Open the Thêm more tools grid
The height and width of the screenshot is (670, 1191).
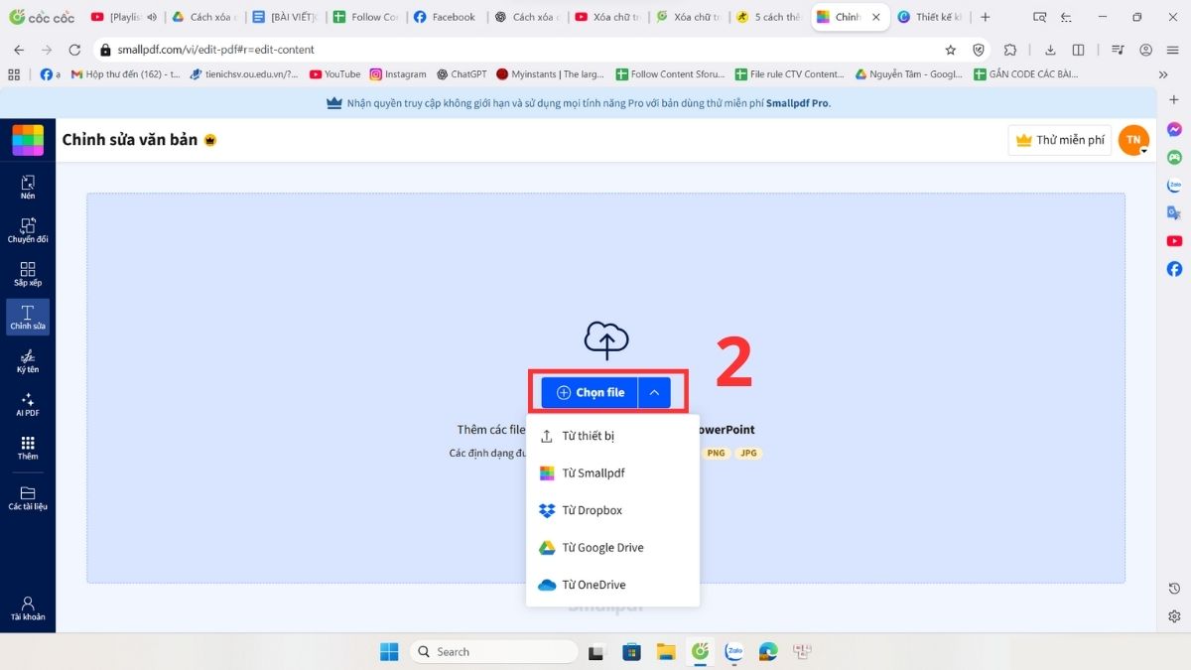point(28,449)
